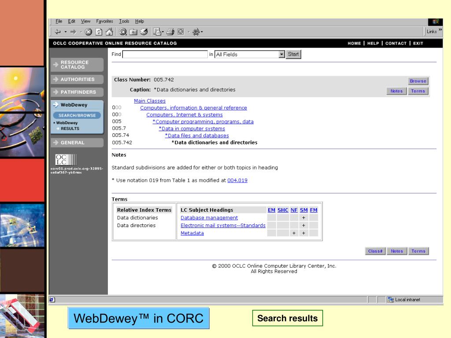Click the Mail envelope toolbar icon
The image size is (451, 338).
(157, 32)
